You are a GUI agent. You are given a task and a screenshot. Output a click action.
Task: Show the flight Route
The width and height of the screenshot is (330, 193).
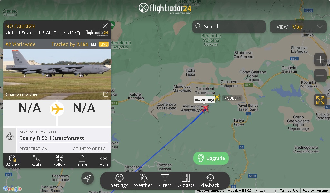[x=36, y=161]
